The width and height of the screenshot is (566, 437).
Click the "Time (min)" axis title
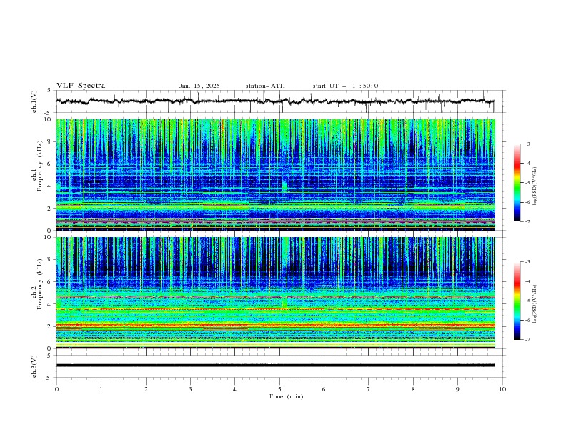[x=286, y=396]
